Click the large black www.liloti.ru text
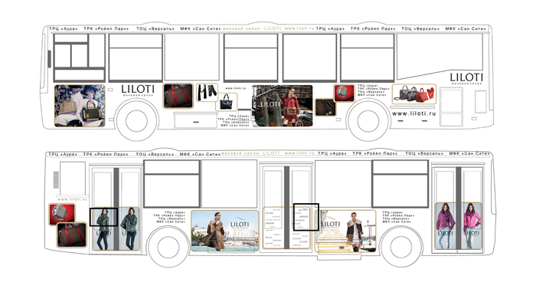536x289 pixels. (414, 113)
